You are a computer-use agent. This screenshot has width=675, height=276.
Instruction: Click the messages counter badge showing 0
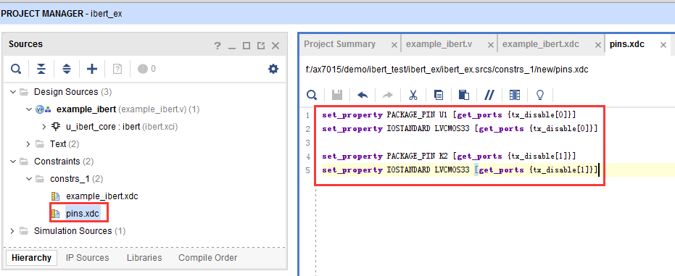tap(146, 69)
